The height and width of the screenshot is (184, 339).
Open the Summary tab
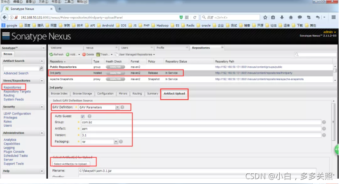tap(153, 93)
